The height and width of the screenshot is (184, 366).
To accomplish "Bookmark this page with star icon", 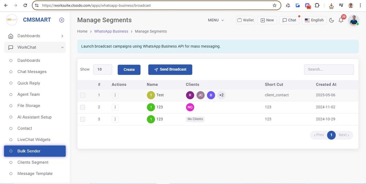I will (x=274, y=5).
